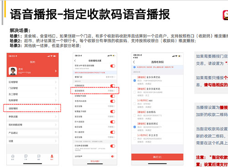
Task: Open the 产品建议 row
Action: point(32,133)
